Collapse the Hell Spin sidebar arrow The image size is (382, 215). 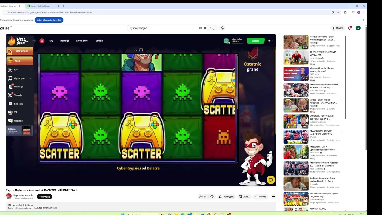pos(34,41)
